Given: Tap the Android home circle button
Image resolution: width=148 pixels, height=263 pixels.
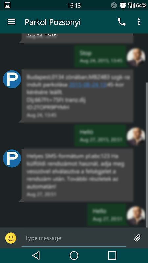Looking at the screenshot, I should click(x=74, y=256).
